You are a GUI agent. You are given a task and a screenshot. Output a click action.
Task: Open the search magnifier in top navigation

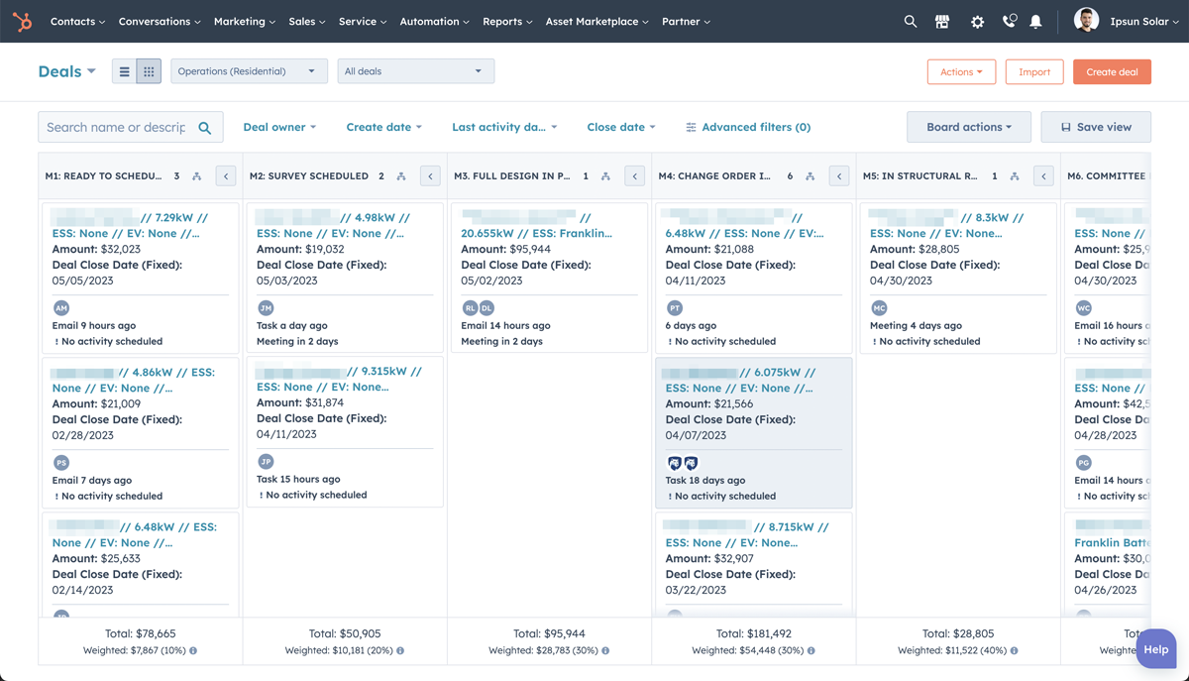(x=910, y=21)
